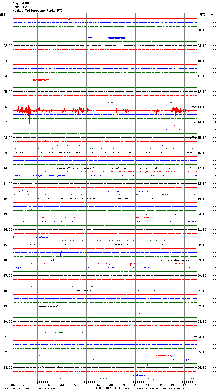This screenshot has width=217, height=392.
Task: Click the 04:15 UTC time label
Action: [x=202, y=337]
